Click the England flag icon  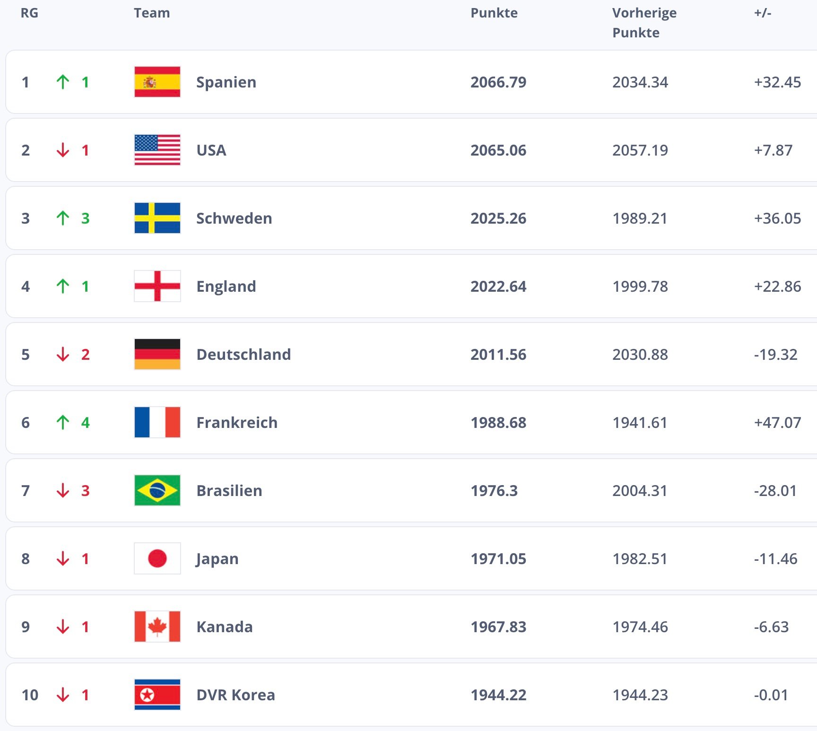pos(157,286)
